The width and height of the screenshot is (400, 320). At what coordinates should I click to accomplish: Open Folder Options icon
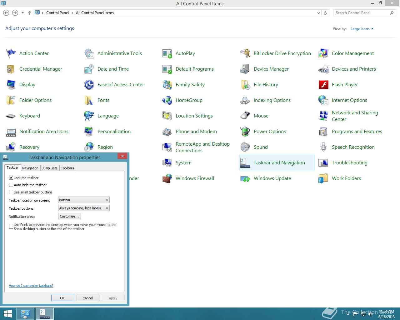click(x=11, y=100)
